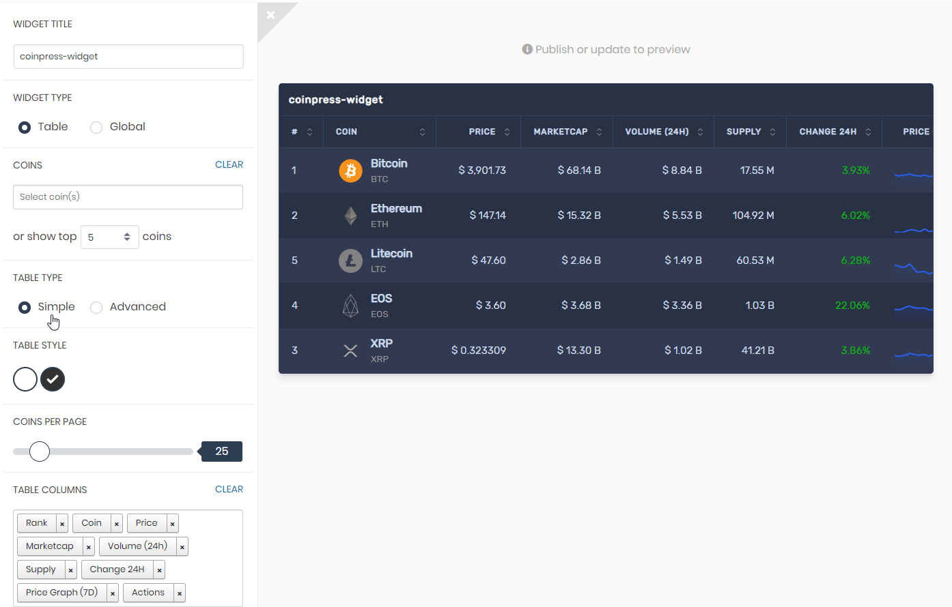Click the coins per page slider handle
This screenshot has width=952, height=607.
(40, 451)
